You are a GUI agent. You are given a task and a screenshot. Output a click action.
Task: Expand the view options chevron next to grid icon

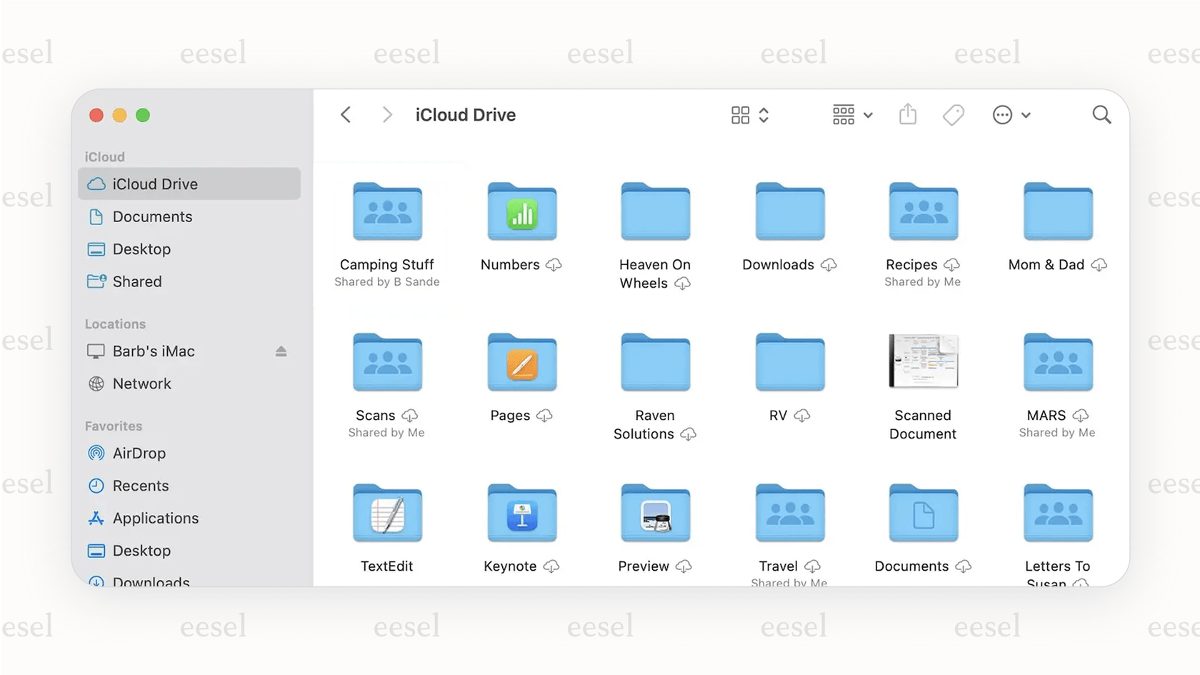click(x=764, y=114)
